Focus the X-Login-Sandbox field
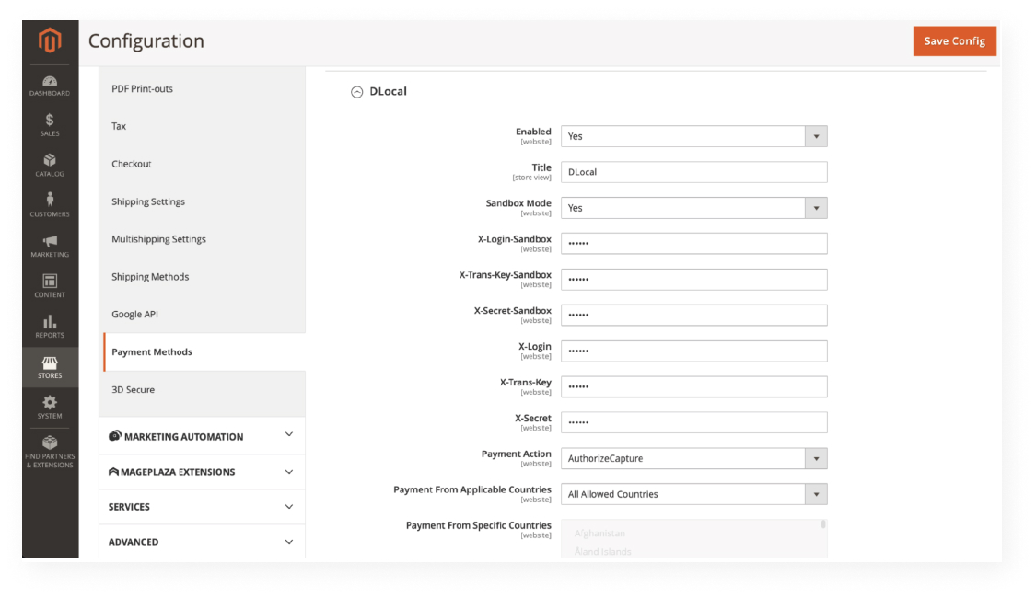 coord(693,244)
